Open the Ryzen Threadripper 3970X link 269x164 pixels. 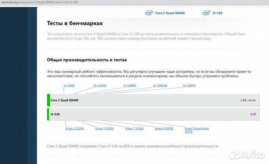[x=197, y=130]
